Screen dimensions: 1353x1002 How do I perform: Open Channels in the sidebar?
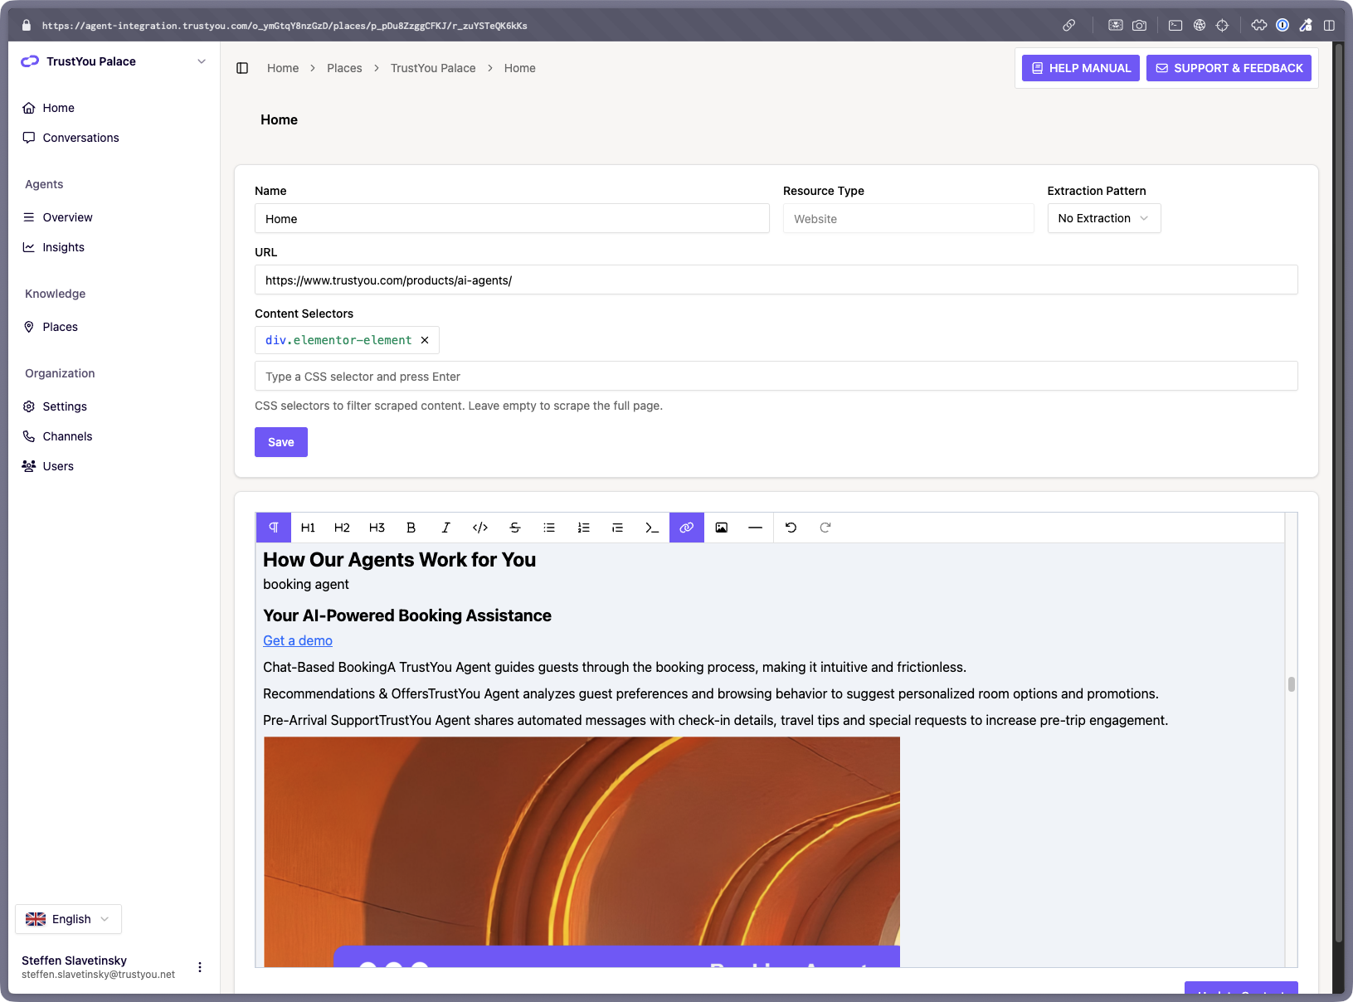tap(67, 436)
